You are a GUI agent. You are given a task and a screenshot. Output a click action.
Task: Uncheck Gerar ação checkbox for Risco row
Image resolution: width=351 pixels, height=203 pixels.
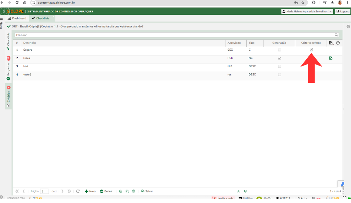click(279, 58)
